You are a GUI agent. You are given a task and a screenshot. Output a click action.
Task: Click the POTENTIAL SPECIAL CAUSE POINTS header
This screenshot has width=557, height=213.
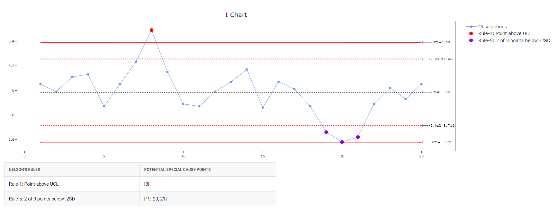[177, 170]
